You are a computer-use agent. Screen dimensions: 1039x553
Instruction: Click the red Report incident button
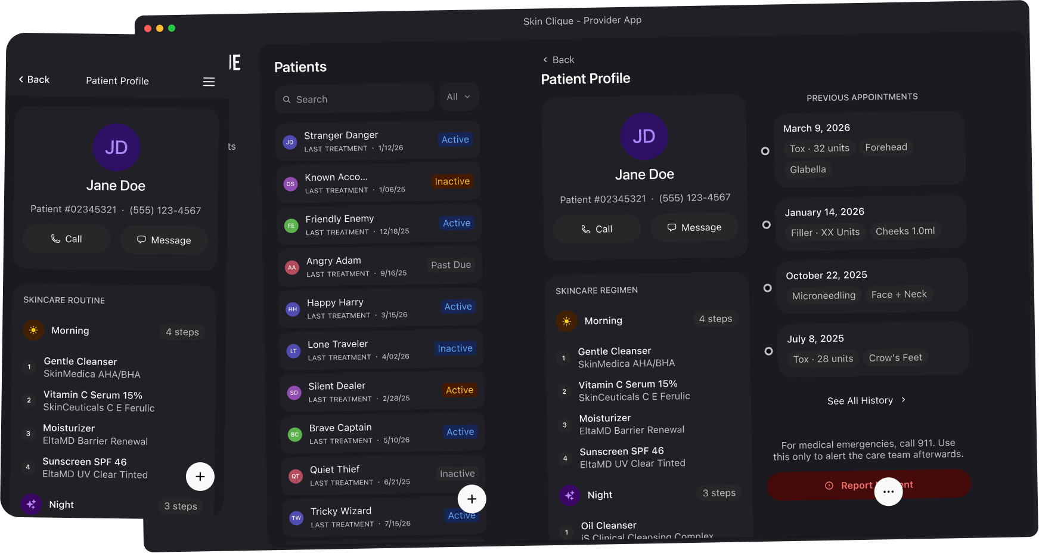pos(869,485)
